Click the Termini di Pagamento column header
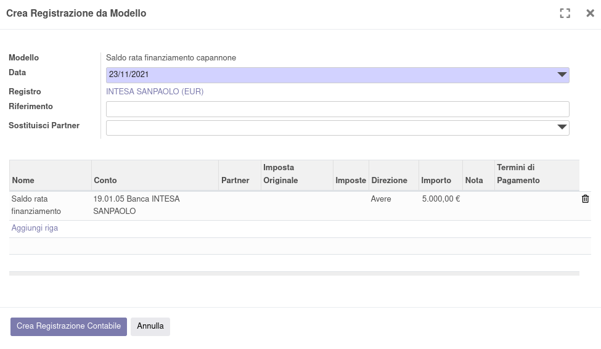This screenshot has height=349, width=601. pyautogui.click(x=518, y=174)
